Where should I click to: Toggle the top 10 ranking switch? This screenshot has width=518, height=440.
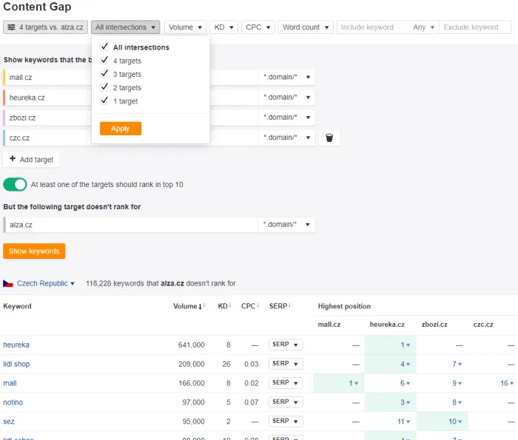pos(16,185)
